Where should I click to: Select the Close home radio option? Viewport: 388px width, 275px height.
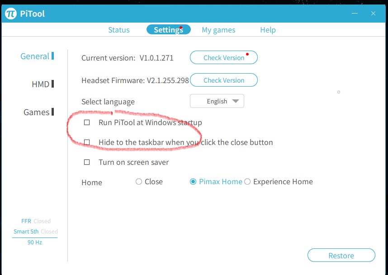[139, 182]
